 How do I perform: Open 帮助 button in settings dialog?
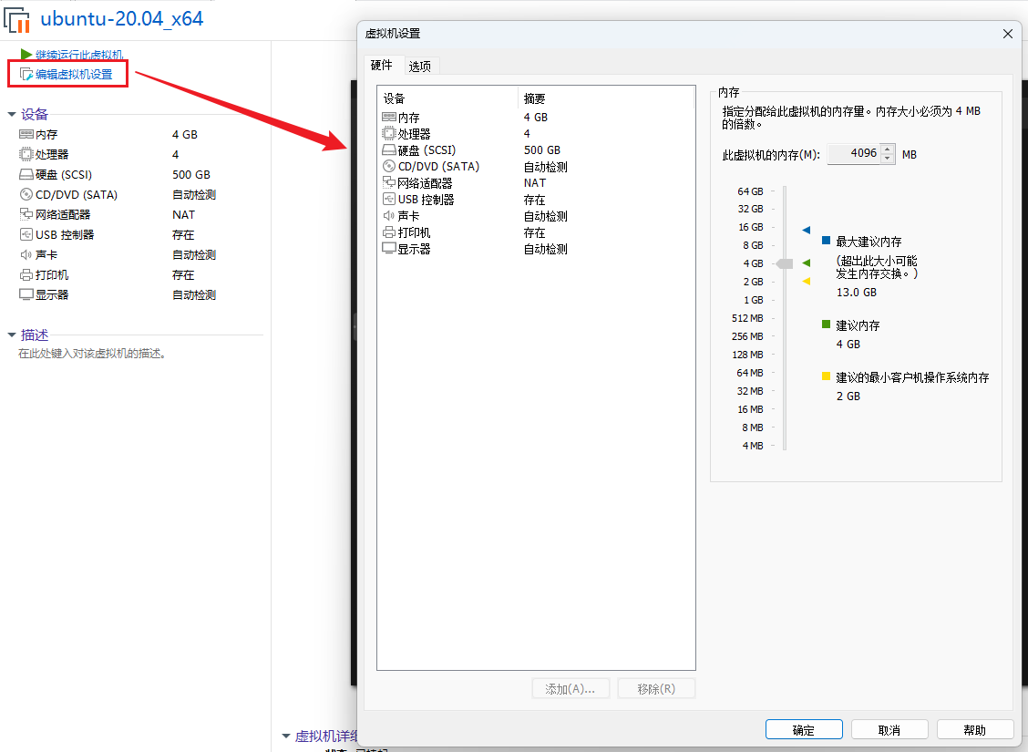click(x=975, y=730)
